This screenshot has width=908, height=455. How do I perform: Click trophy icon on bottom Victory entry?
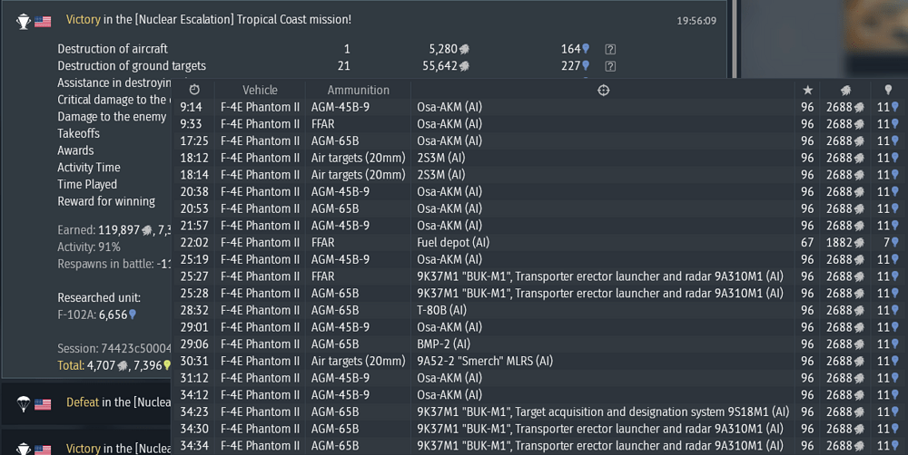click(x=24, y=449)
